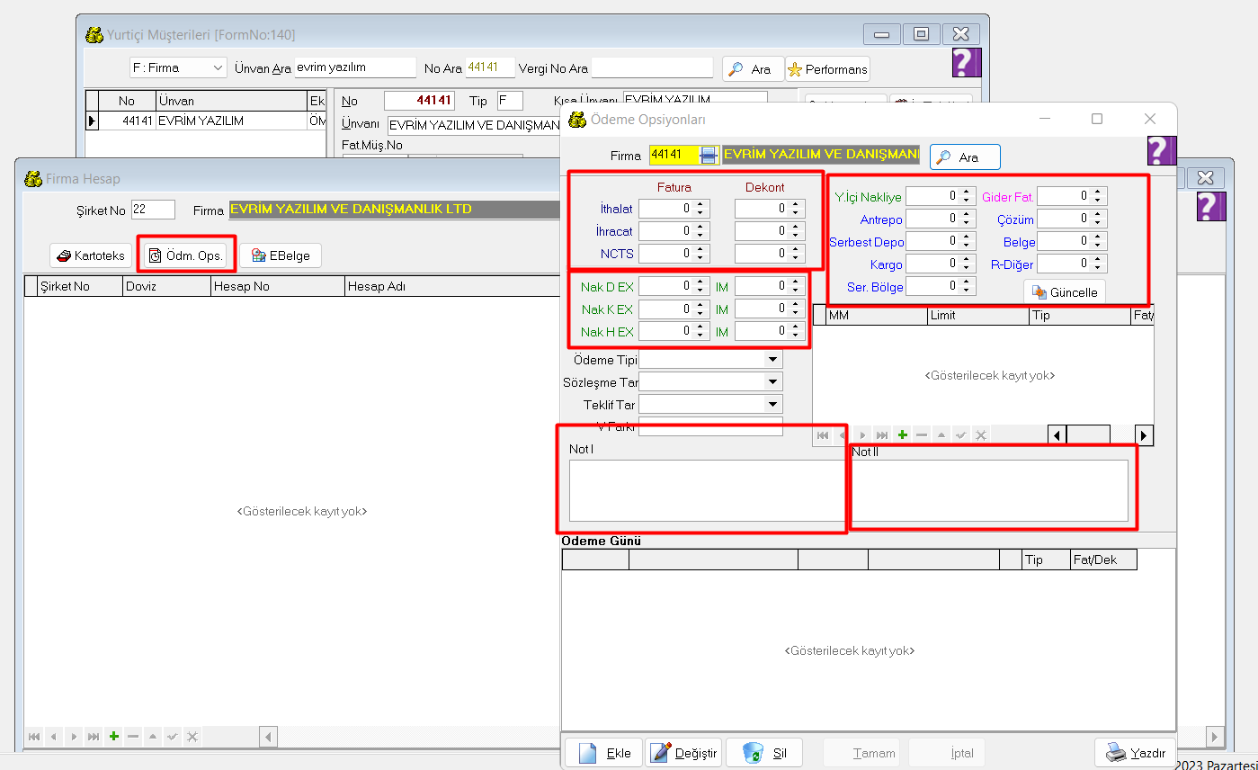Click the Doviz column header
The image size is (1258, 770).
coord(165,286)
